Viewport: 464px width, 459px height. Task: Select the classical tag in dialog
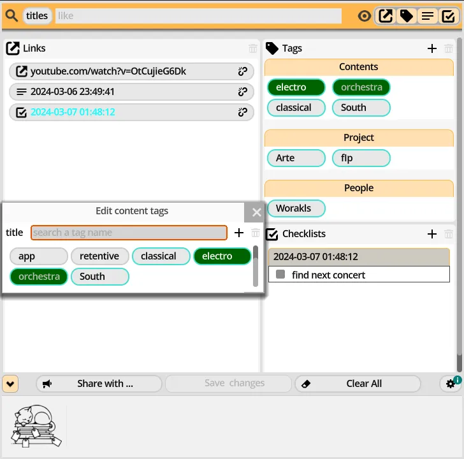tap(161, 256)
